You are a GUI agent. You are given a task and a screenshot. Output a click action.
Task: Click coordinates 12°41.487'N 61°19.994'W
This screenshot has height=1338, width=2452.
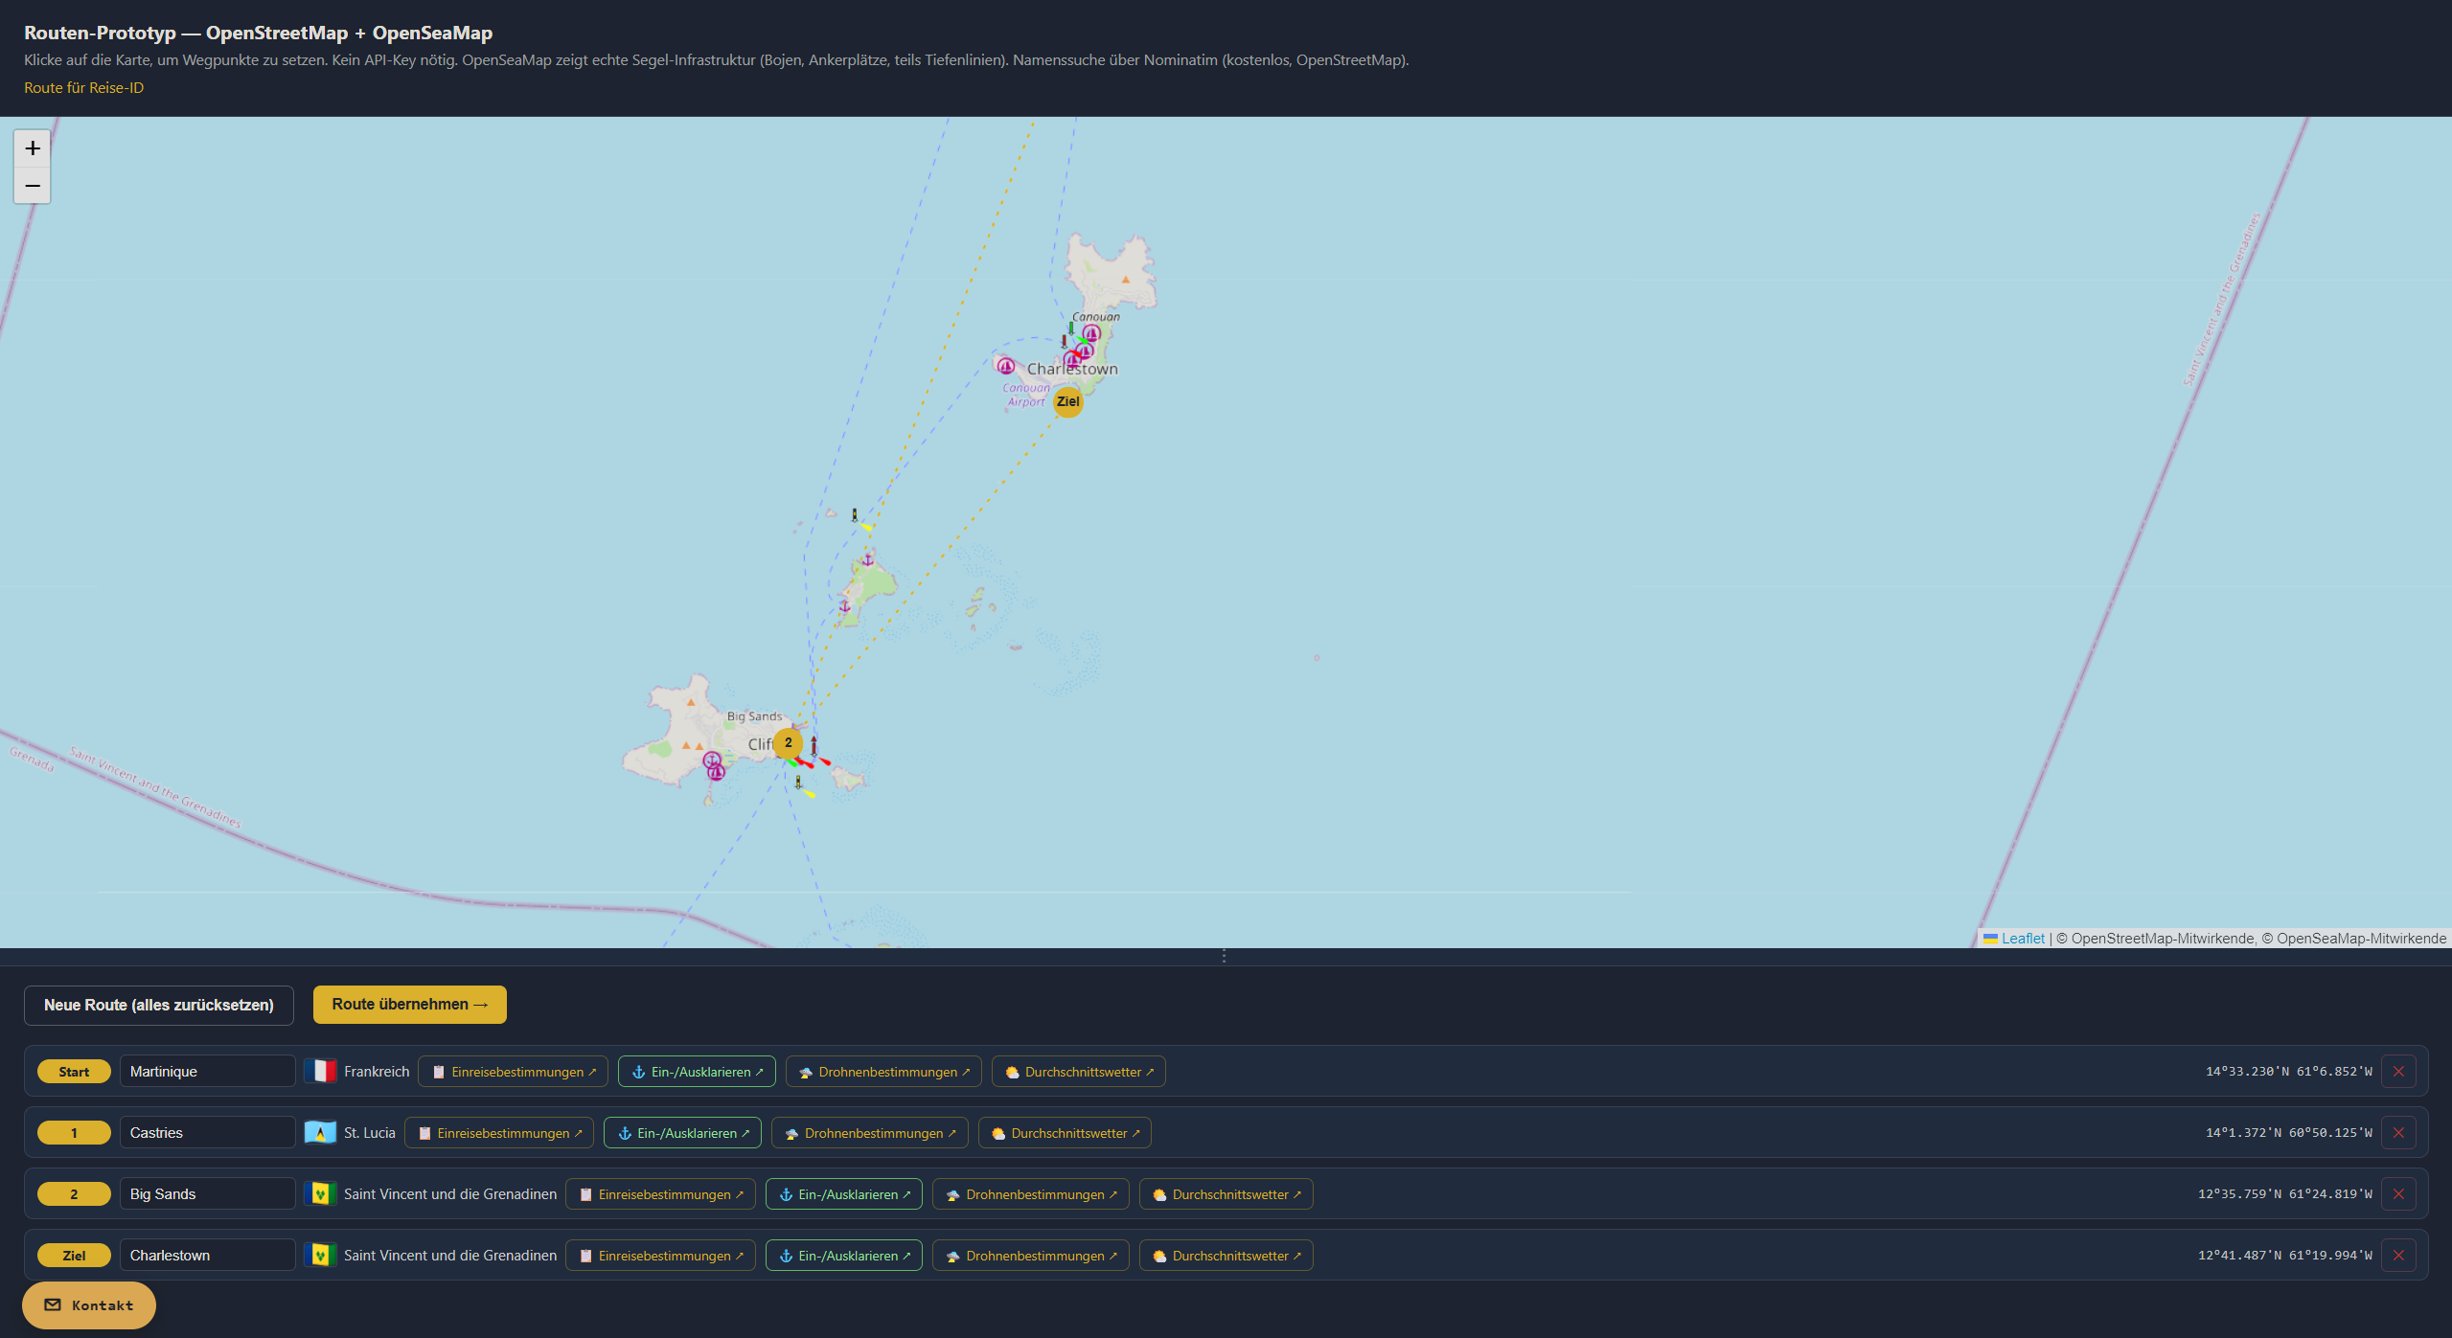[x=2284, y=1255]
